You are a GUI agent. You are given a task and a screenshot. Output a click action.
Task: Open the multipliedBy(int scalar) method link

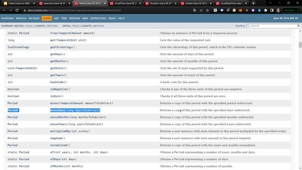(x=70, y=131)
